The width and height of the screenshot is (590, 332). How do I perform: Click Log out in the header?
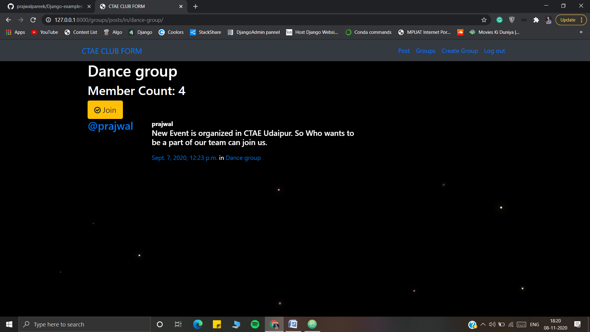point(494,51)
